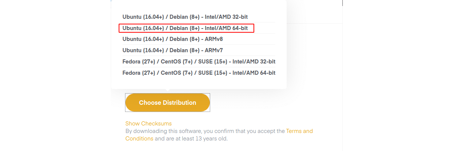Pick the 64-bit SUSE (15+) distribution

click(199, 73)
